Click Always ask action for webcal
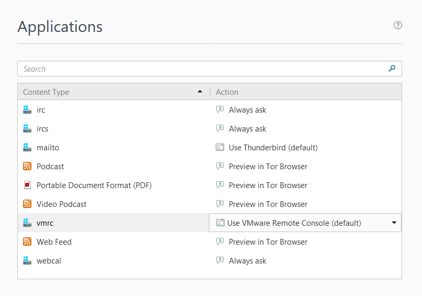Screen dimensions: 422x296 pyautogui.click(x=247, y=261)
